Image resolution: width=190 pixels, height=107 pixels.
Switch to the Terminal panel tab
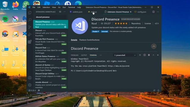click(93, 55)
